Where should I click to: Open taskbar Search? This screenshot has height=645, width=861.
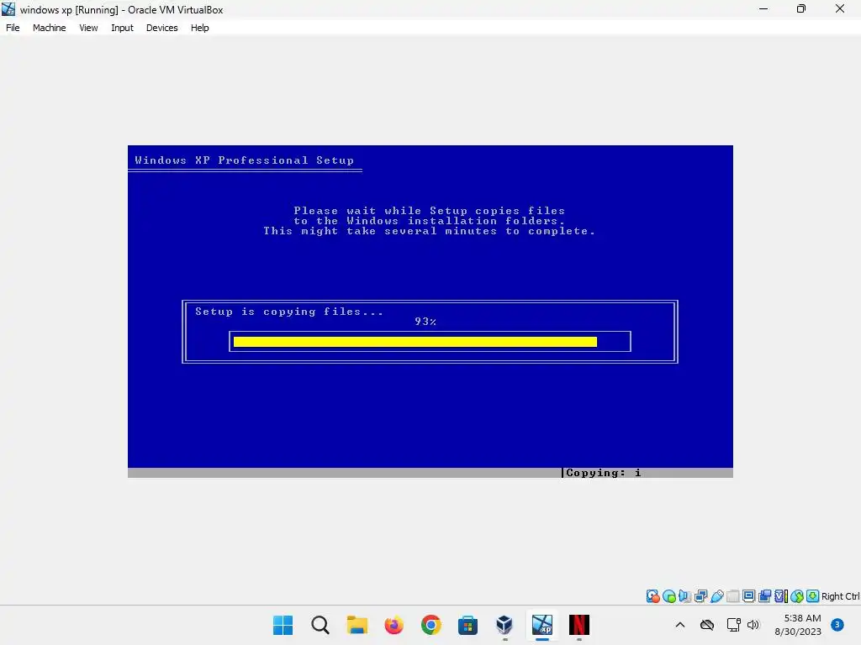(x=320, y=625)
